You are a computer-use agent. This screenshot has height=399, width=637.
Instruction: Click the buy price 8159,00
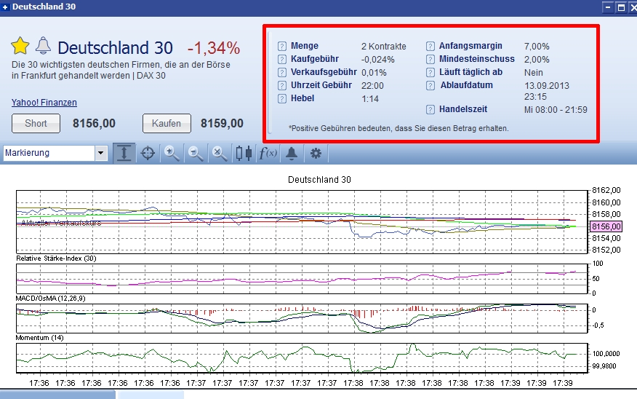point(222,123)
